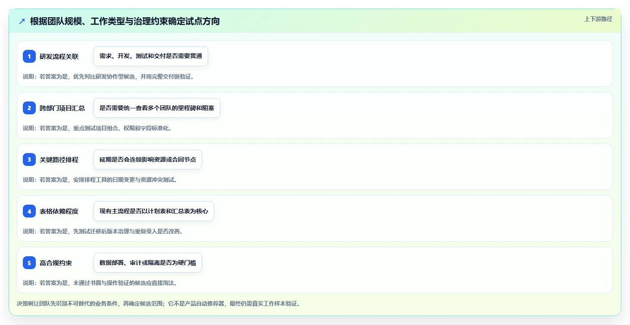Click the 研发流程关联 label
Viewport: 630px width, 325px height.
click(59, 56)
